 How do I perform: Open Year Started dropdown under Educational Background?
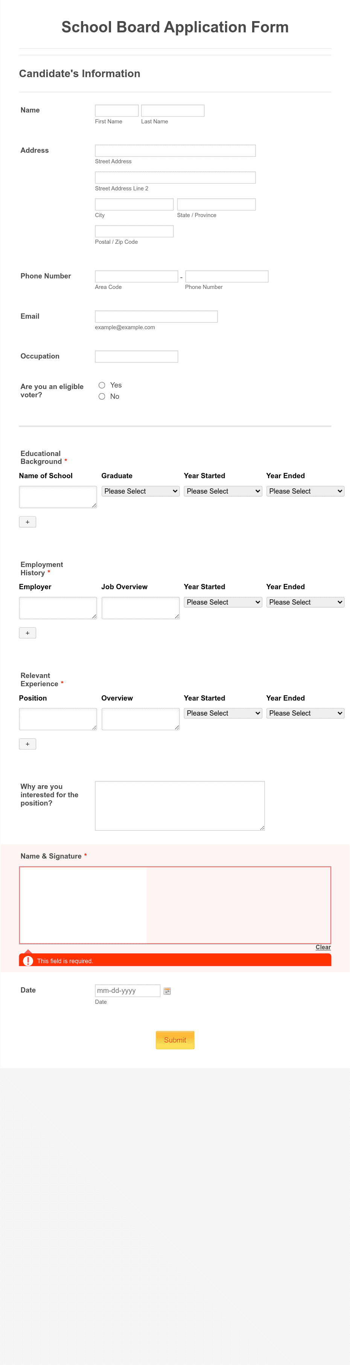[222, 491]
